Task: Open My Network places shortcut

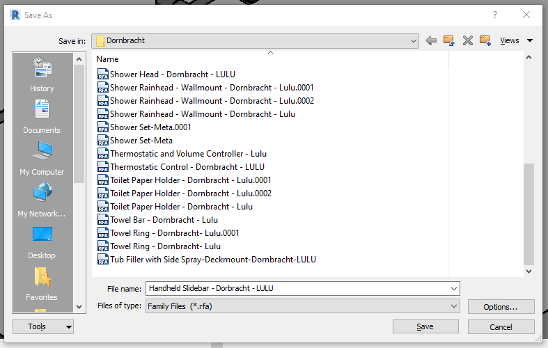Action: pyautogui.click(x=42, y=200)
